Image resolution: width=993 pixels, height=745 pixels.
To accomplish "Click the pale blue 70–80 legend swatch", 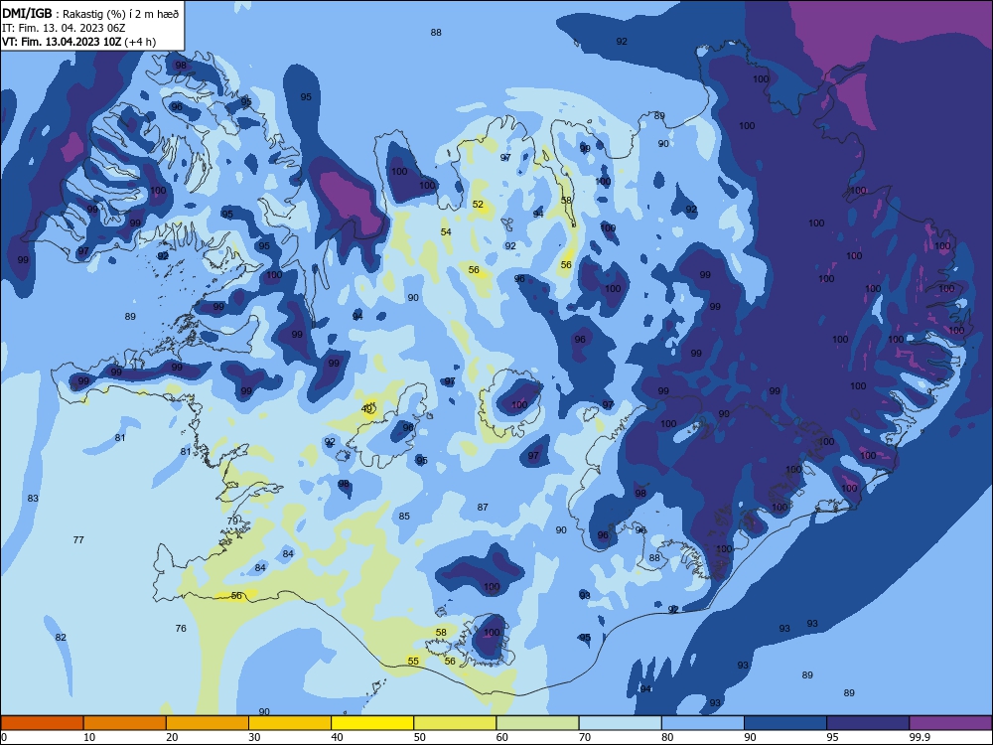I will pos(620,723).
